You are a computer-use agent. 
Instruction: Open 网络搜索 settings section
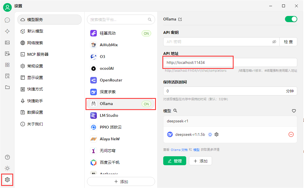(49, 43)
